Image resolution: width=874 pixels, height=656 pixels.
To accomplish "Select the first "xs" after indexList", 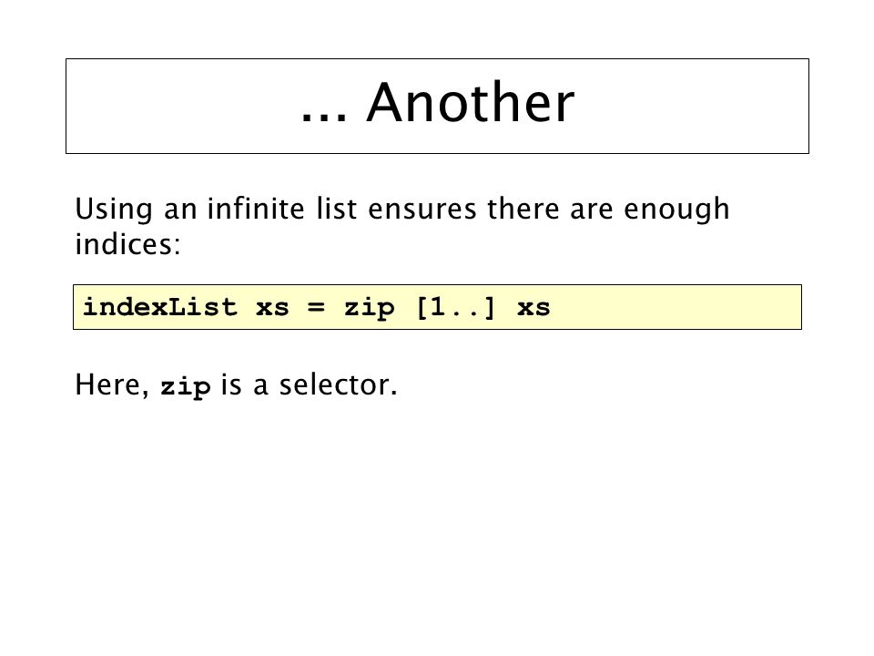I will pos(272,308).
